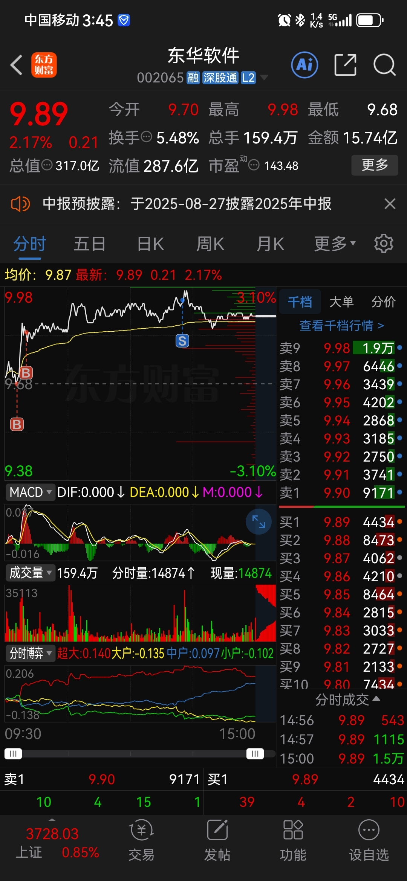407x881 pixels.
Task: Open the 更多 chart period dropdown
Action: coord(335,244)
